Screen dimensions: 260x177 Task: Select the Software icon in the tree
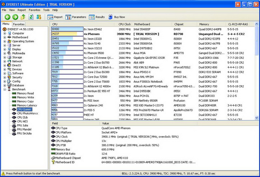(x=9, y=73)
